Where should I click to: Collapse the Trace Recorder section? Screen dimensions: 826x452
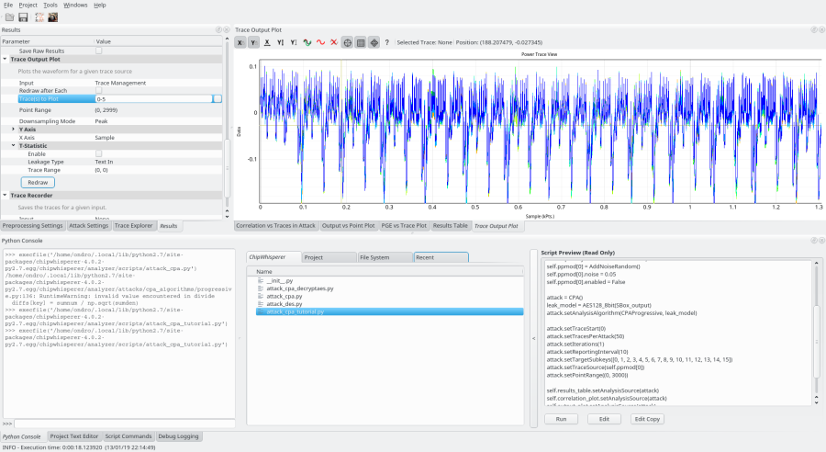click(5, 195)
